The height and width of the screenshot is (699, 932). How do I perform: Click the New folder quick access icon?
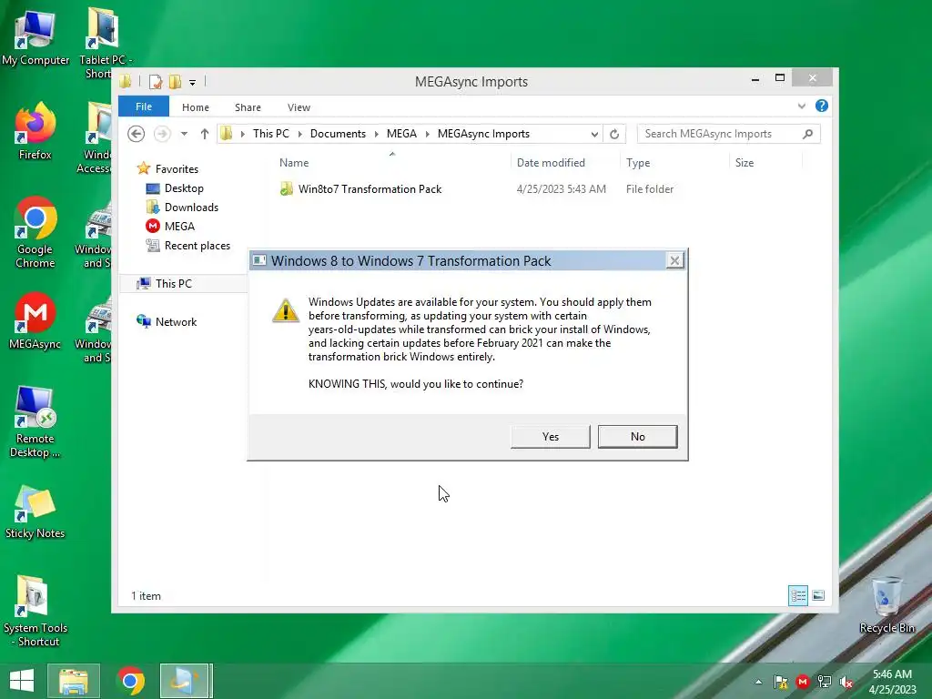coord(175,81)
